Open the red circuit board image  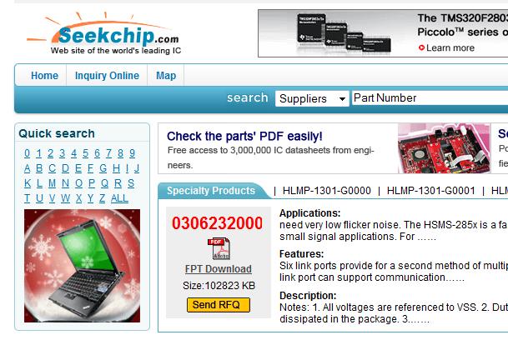[x=444, y=148]
